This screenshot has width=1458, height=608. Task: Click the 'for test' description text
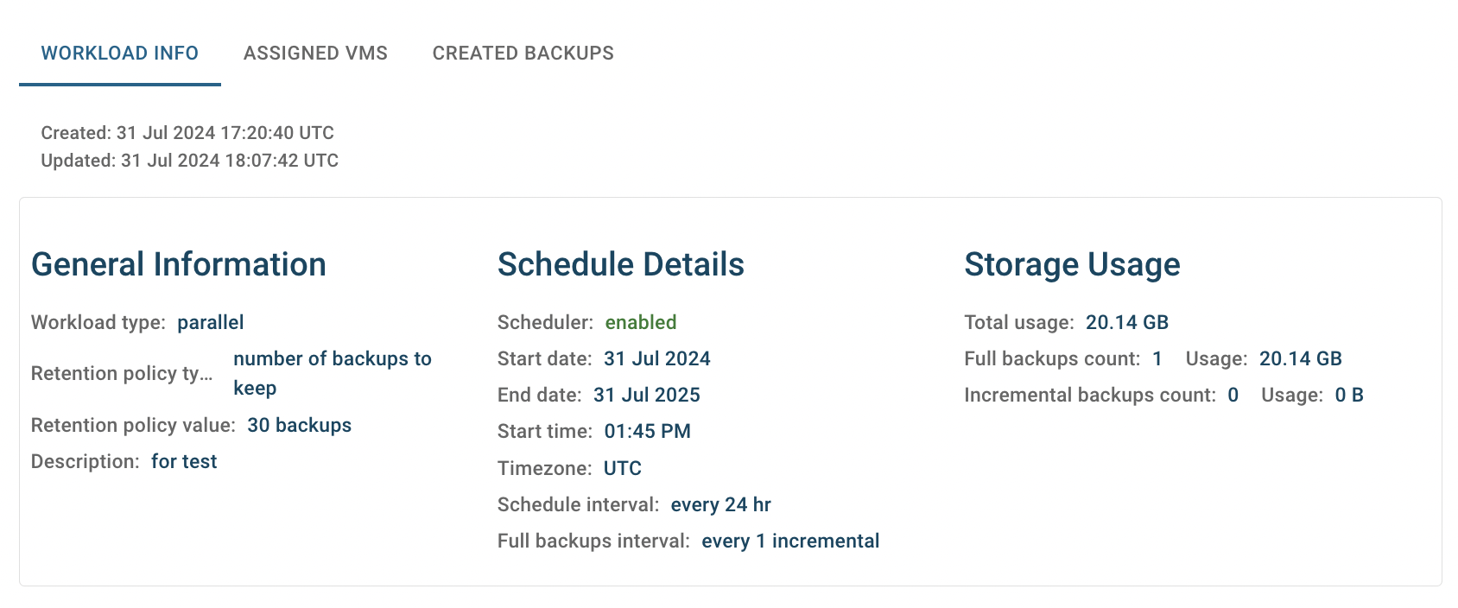pos(184,461)
